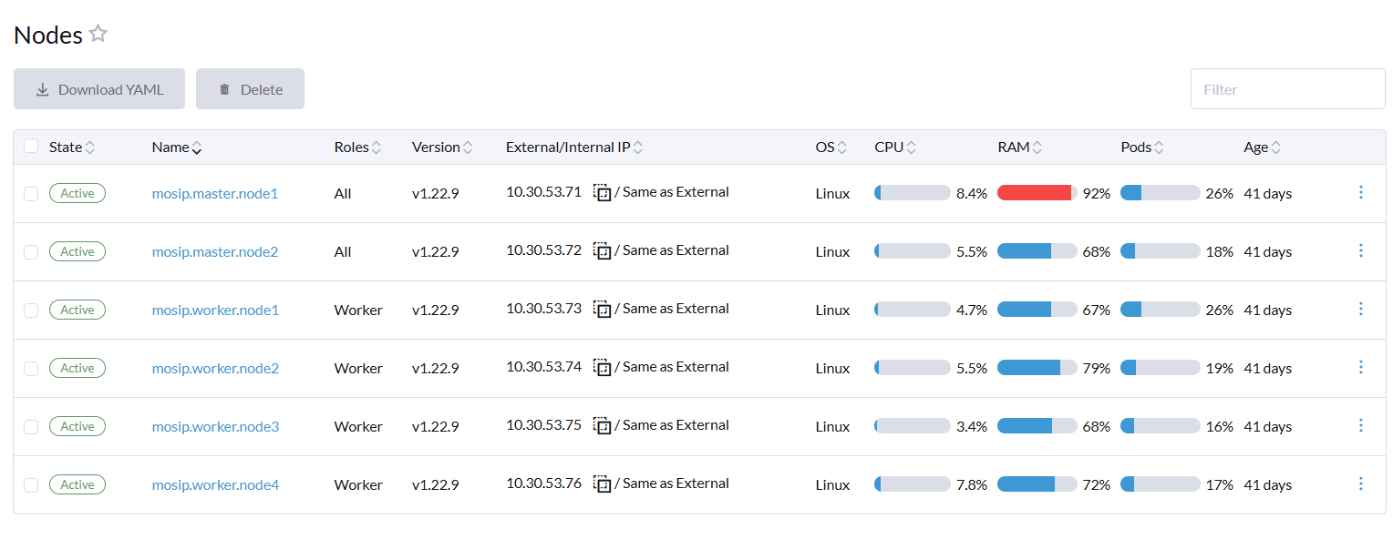This screenshot has width=1393, height=560.
Task: Sort by the CPU column header
Action: [x=895, y=147]
